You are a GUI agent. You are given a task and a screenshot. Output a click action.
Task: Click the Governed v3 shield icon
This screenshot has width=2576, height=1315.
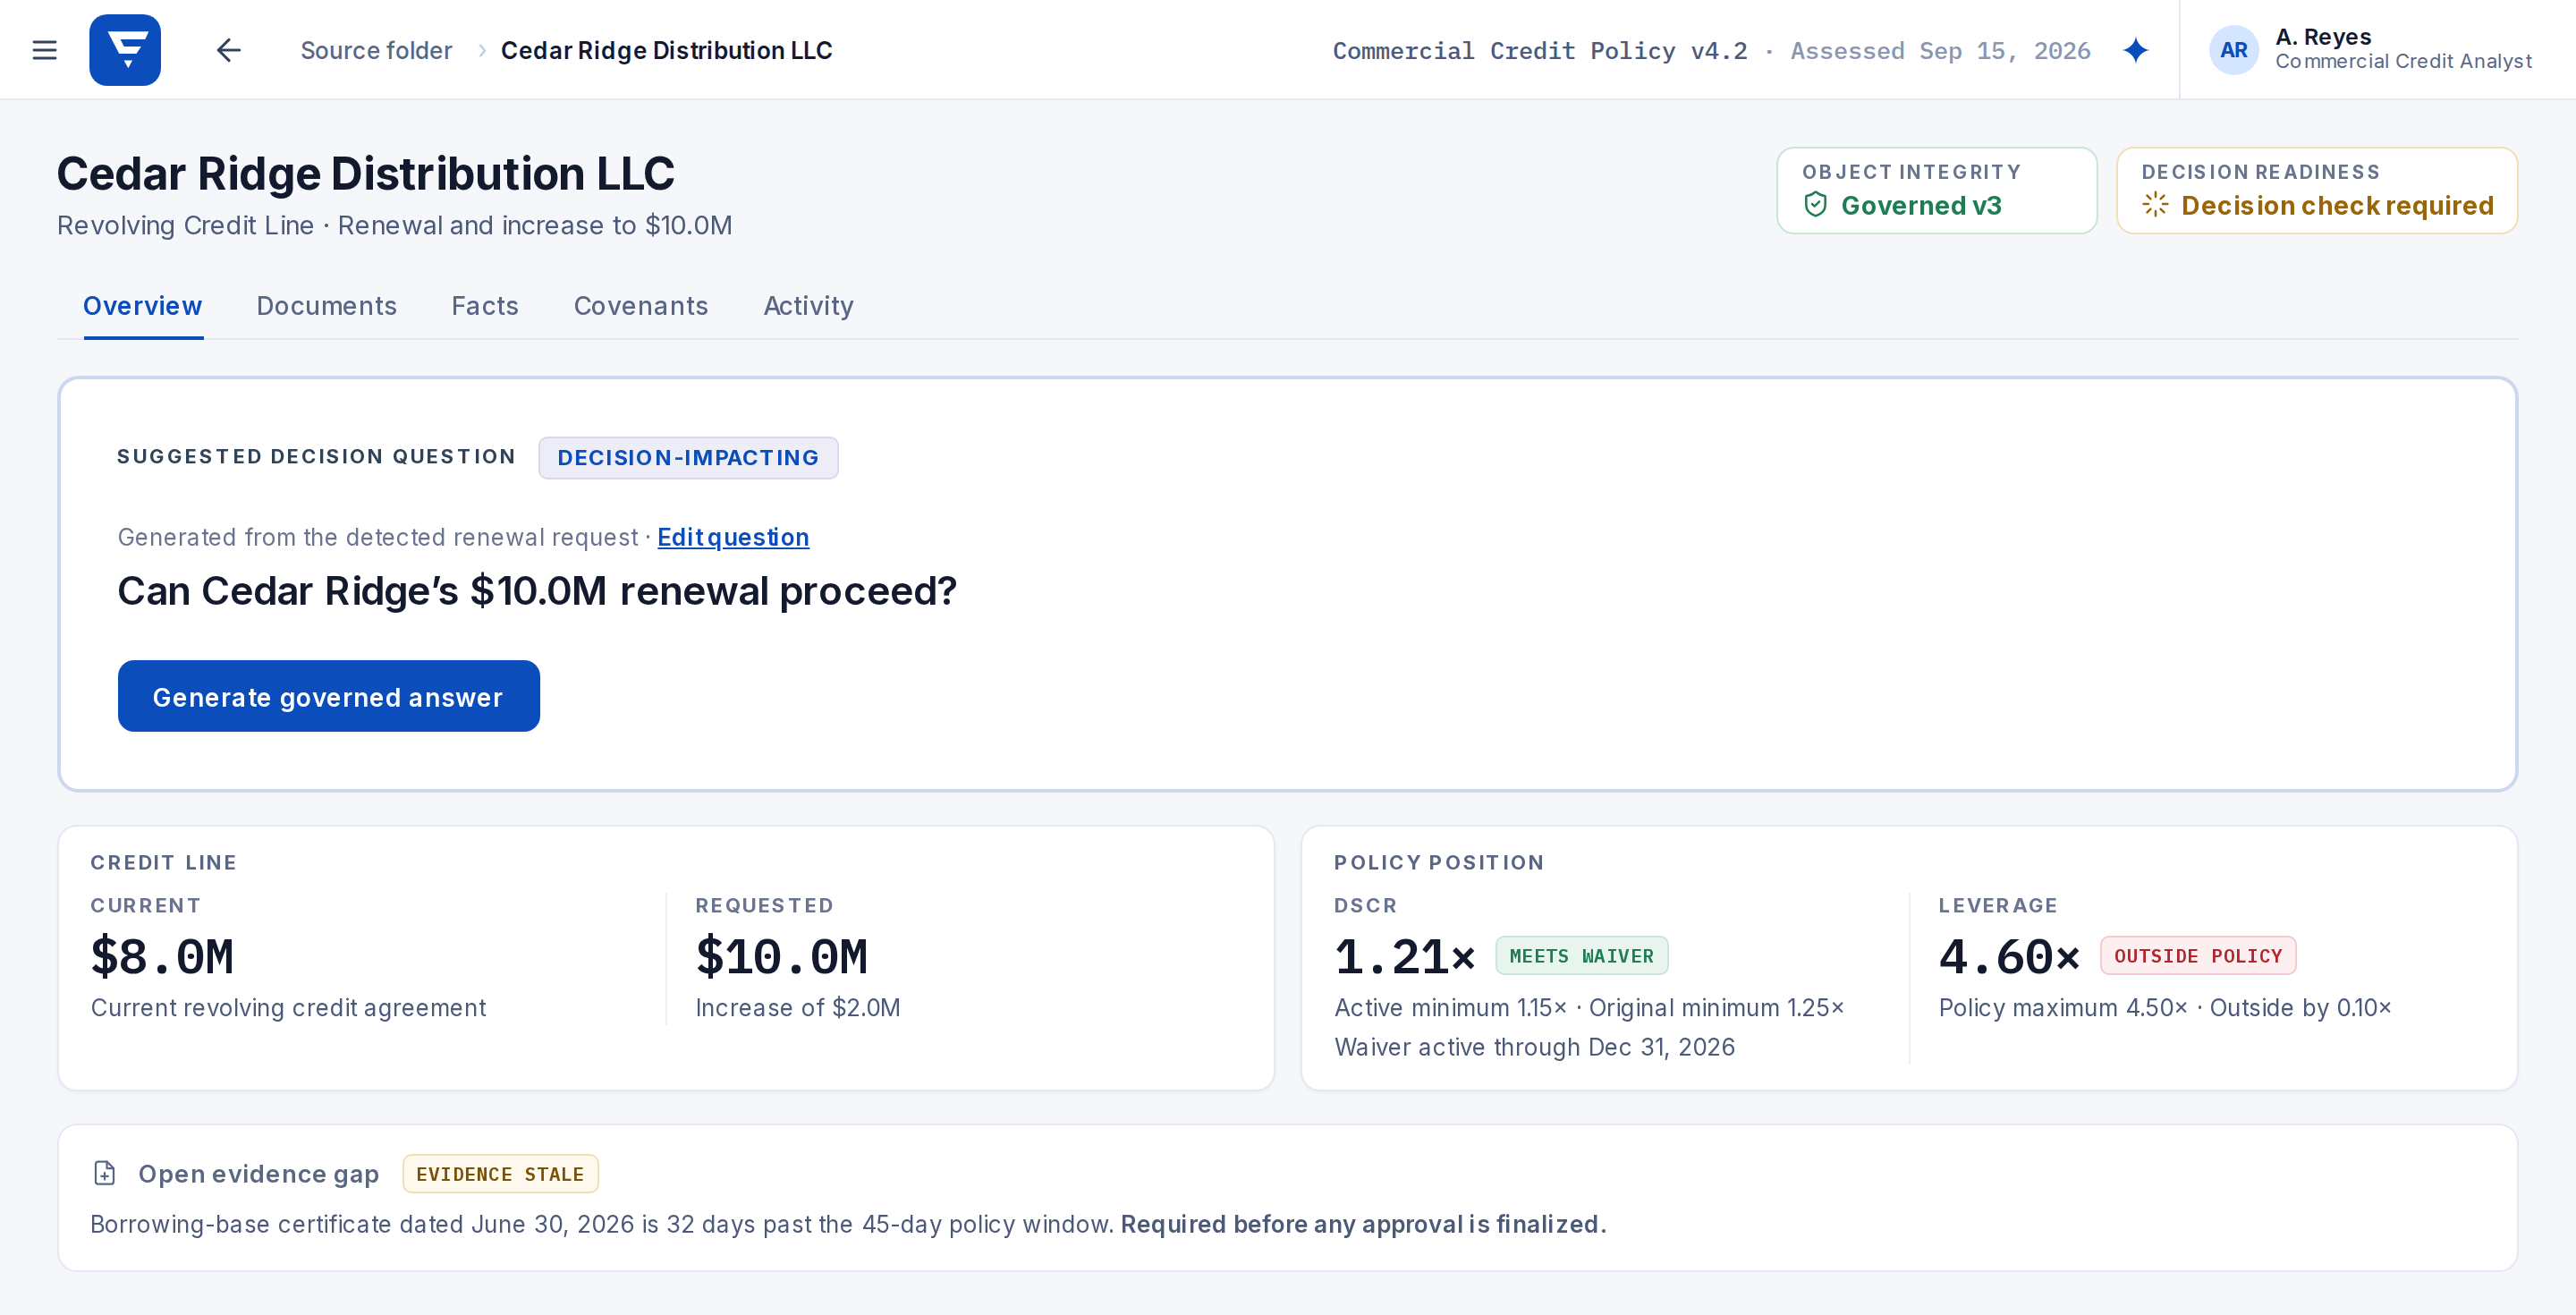click(x=1815, y=205)
